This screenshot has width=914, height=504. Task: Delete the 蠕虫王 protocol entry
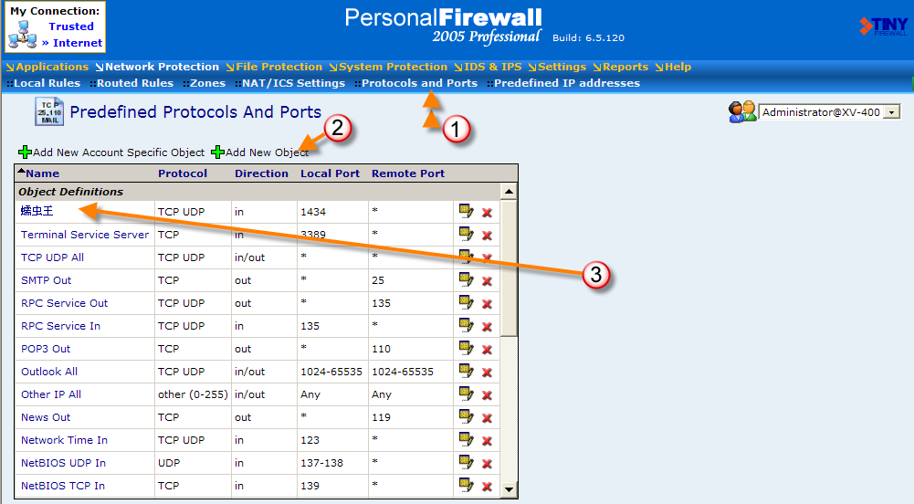[487, 213]
